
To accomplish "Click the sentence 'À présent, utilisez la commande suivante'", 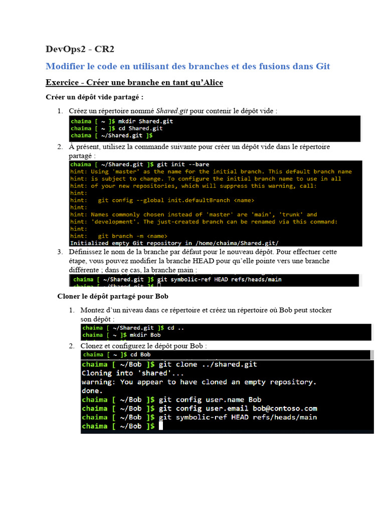I will pos(199,147).
